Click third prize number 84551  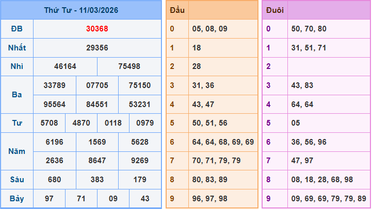click(x=97, y=104)
